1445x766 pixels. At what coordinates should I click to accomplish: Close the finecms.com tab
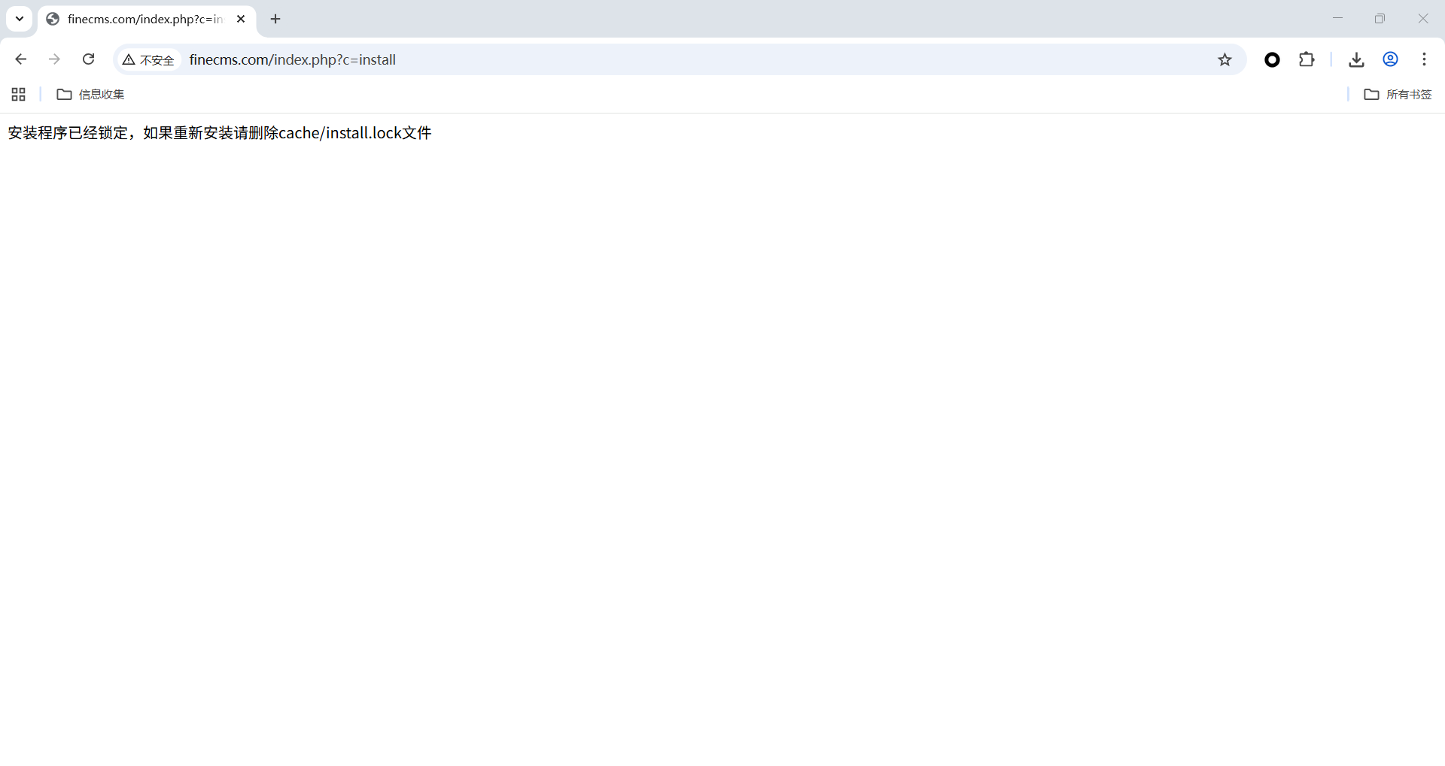click(x=241, y=19)
